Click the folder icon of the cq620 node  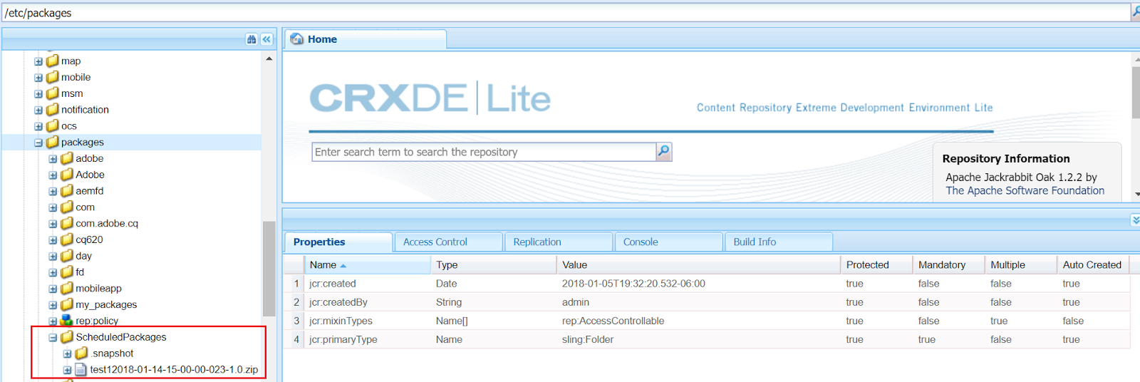point(67,239)
